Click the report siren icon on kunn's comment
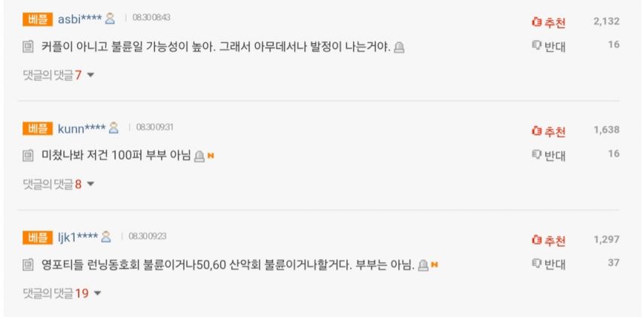This screenshot has width=643, height=317. tap(199, 156)
